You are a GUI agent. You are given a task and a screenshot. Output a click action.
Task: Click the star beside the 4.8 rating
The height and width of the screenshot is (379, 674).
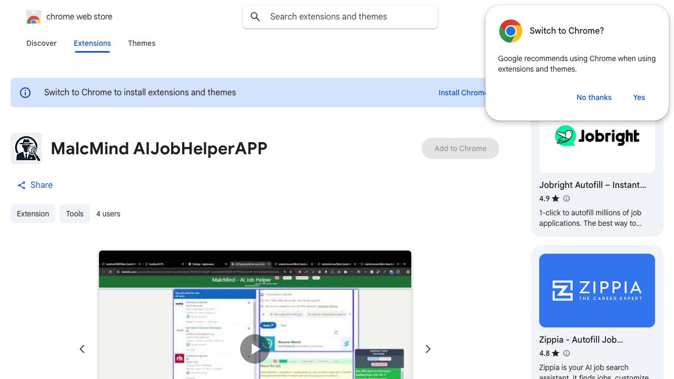click(556, 353)
